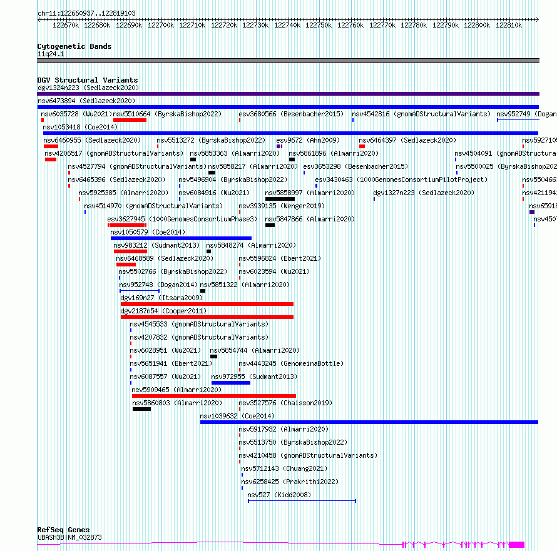
Task: Select the esv9672 (Ahn2009) variant
Action: 308,140
